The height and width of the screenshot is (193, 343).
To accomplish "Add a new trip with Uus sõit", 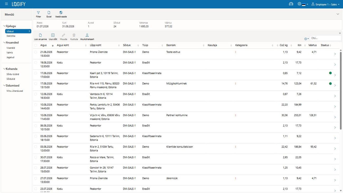I will coord(53,37).
